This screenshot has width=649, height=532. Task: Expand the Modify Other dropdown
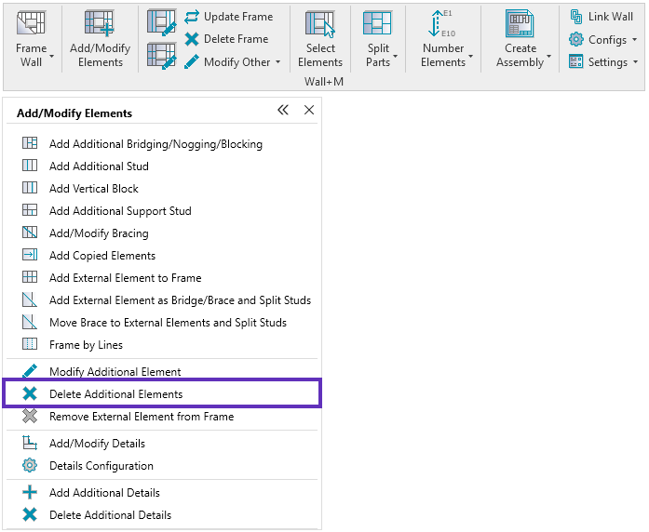pyautogui.click(x=277, y=62)
